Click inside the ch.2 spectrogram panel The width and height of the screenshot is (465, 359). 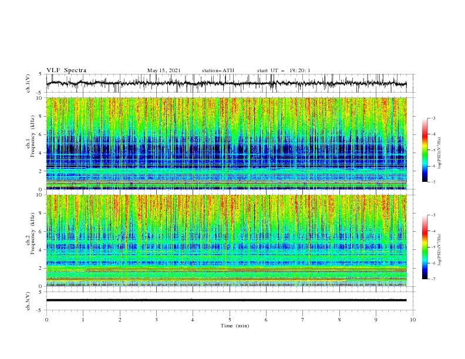(x=226, y=241)
